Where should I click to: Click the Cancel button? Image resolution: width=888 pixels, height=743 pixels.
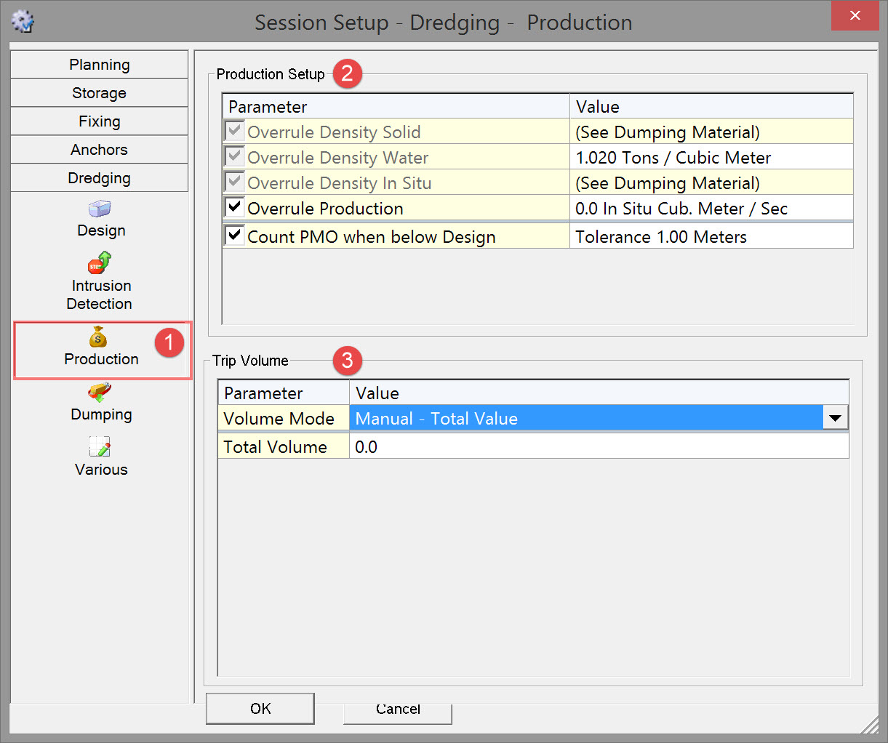coord(398,710)
